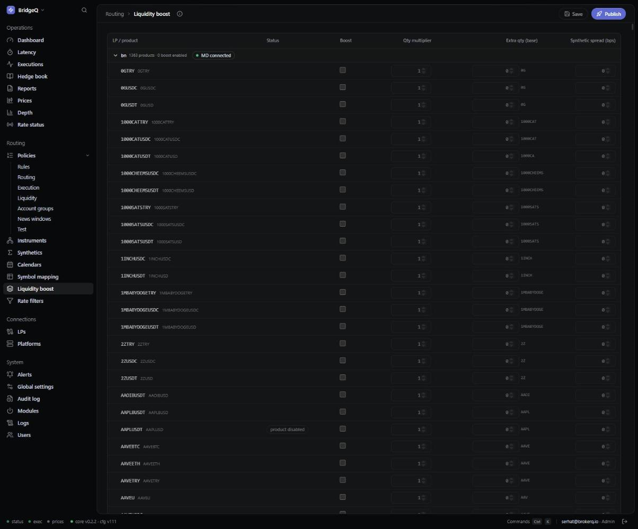Click the Alerts bell icon
The image size is (638, 529).
tap(10, 374)
